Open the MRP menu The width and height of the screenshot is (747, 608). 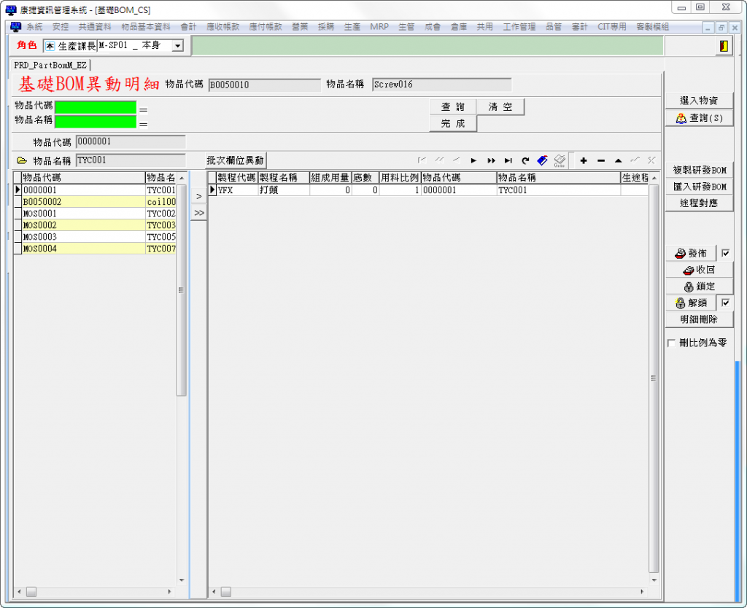(x=379, y=27)
